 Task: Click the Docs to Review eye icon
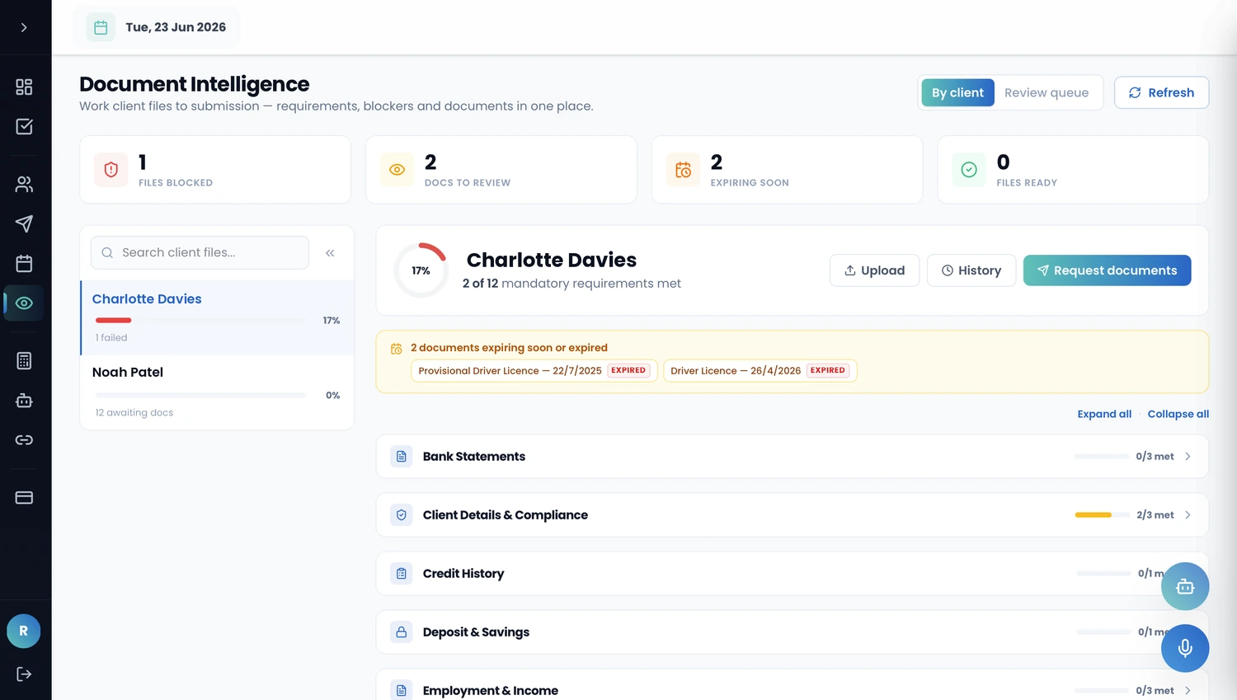tap(397, 170)
